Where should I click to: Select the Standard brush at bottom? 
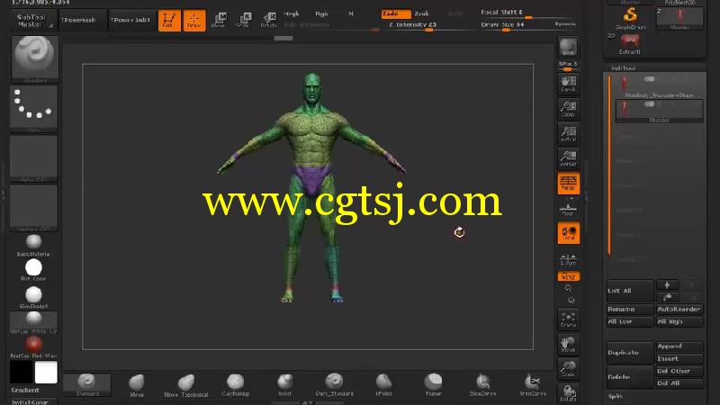[x=86, y=385]
